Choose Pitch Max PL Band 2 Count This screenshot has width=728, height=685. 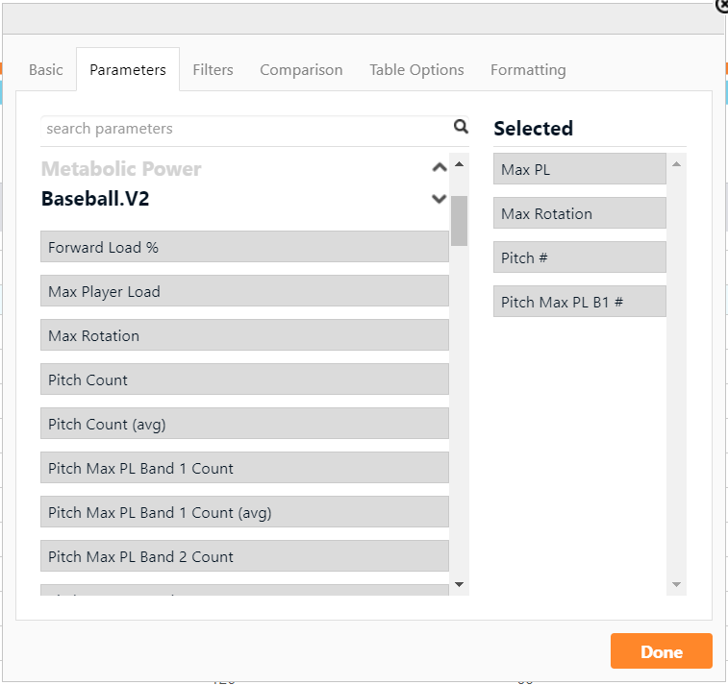[x=244, y=556]
